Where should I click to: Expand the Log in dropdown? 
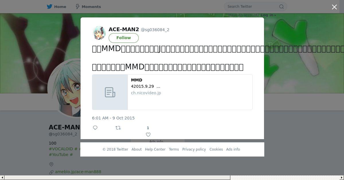268,15
